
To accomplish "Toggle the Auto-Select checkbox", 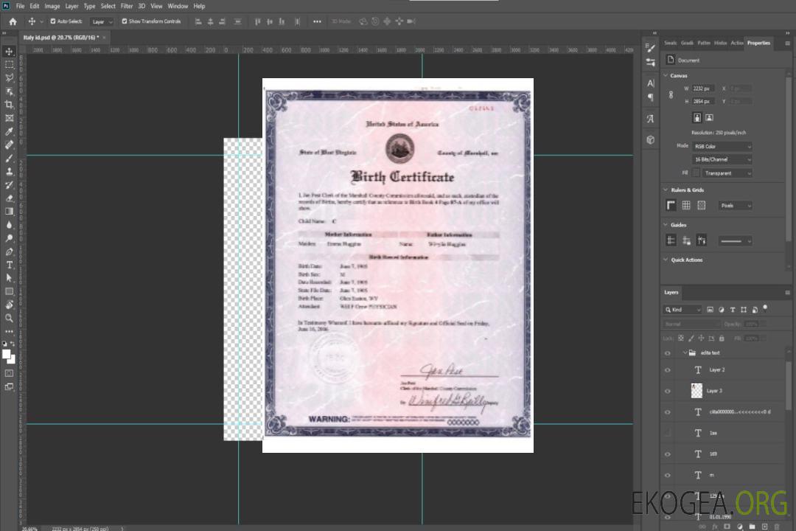I will point(53,21).
